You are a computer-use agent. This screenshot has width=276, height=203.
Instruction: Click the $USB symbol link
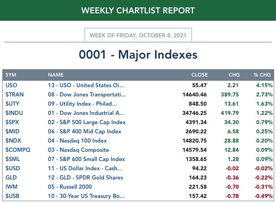(x=12, y=196)
